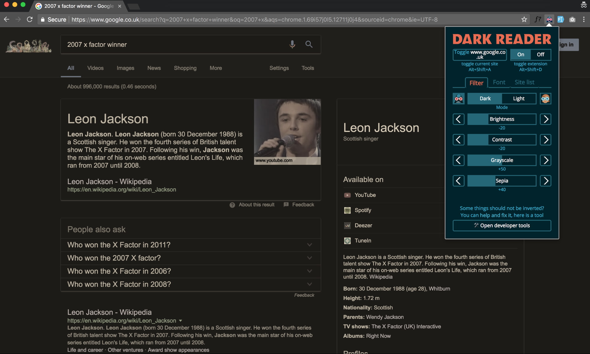This screenshot has height=354, width=590.
Task: Click Wendy Jackson parent link
Action: pos(385,317)
